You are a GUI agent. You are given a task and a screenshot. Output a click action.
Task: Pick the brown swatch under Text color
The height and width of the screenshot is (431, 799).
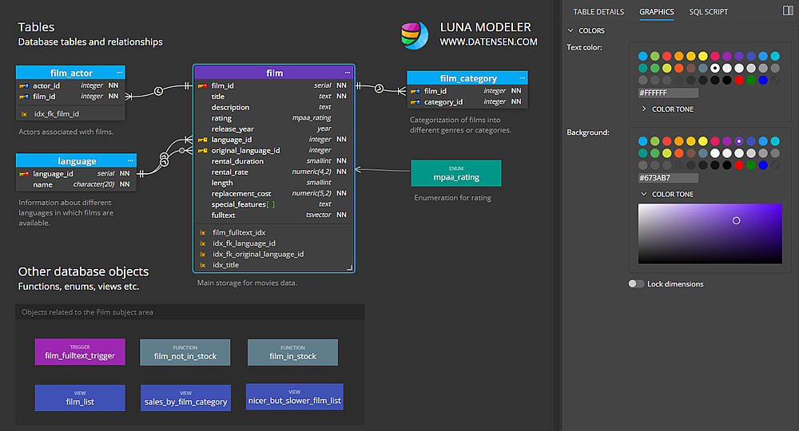point(691,68)
